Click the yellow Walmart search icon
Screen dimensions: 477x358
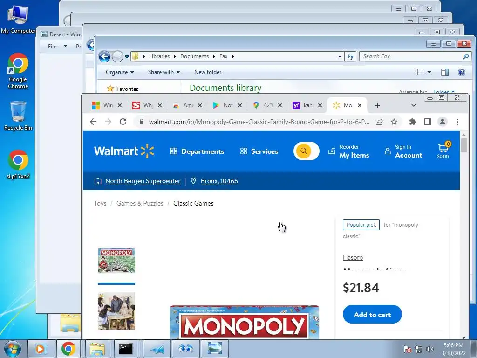pyautogui.click(x=304, y=151)
